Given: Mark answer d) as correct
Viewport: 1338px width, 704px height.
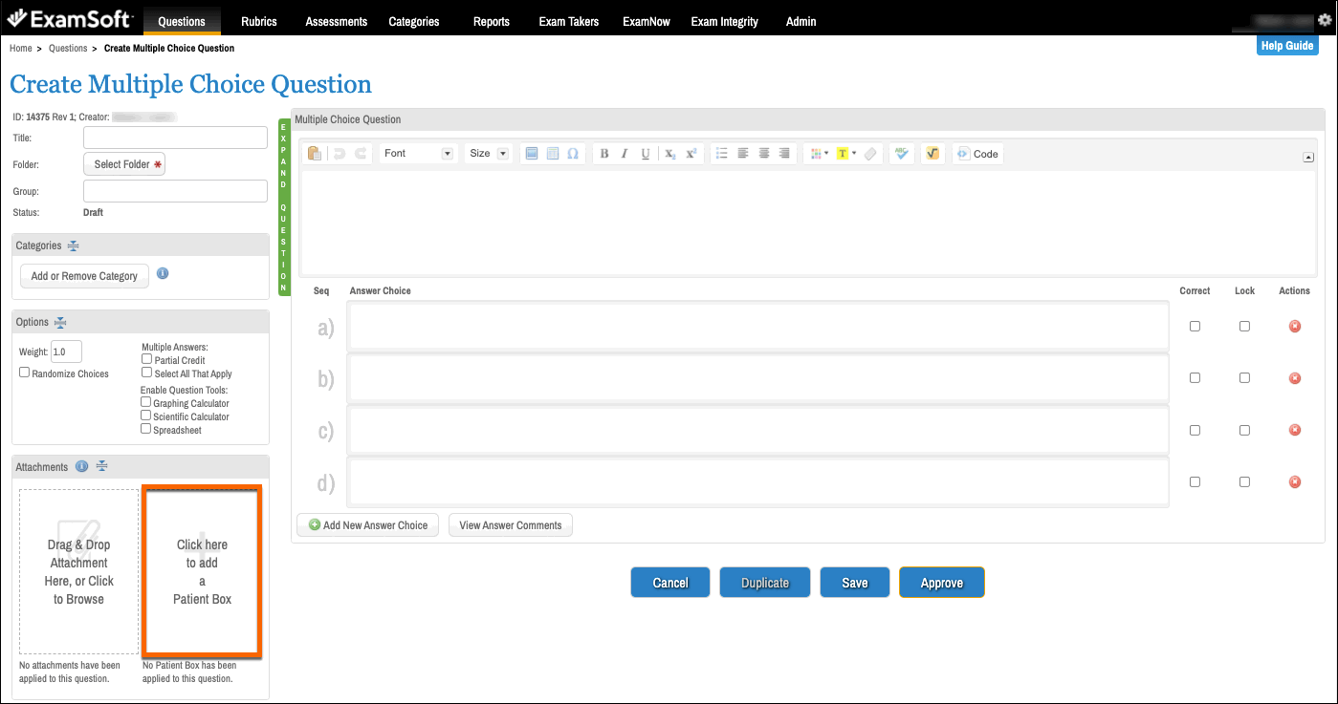Looking at the screenshot, I should [x=1195, y=481].
